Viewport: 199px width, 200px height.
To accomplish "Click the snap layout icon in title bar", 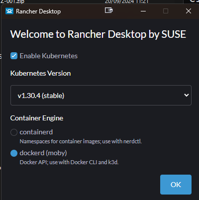I will pos(109,10).
